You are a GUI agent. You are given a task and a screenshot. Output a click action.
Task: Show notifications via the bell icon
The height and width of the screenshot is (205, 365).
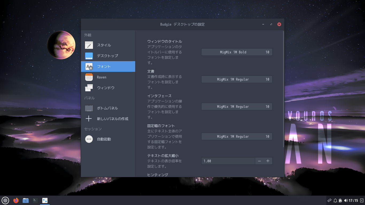(x=335, y=200)
